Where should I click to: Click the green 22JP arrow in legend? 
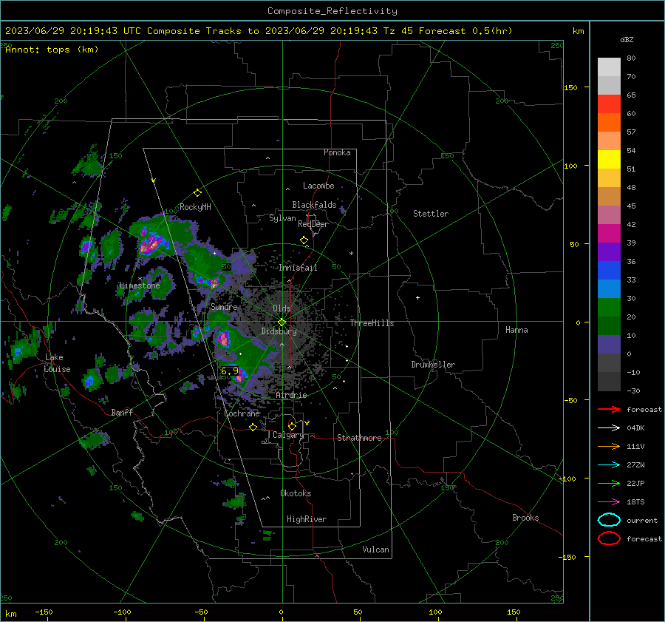[x=609, y=483]
